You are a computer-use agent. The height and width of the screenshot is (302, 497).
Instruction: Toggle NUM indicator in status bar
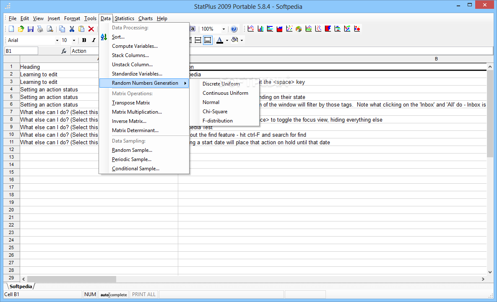point(90,294)
